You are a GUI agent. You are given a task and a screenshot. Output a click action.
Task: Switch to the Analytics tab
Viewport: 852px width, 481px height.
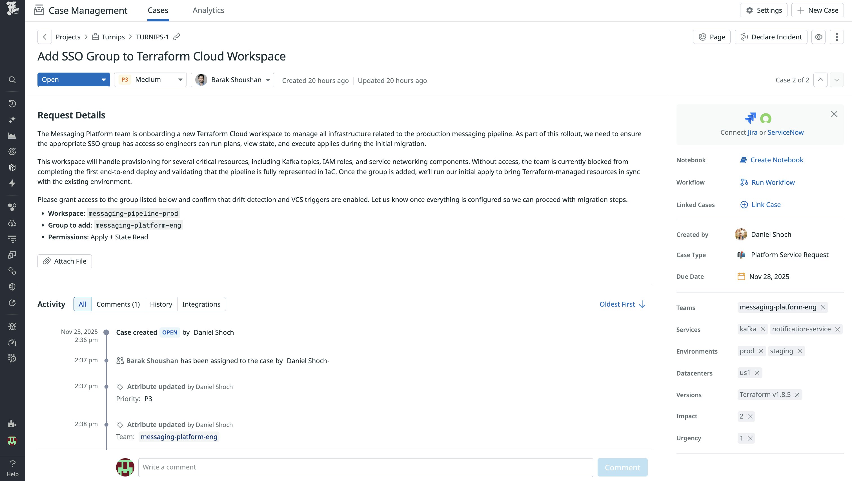[x=208, y=10]
